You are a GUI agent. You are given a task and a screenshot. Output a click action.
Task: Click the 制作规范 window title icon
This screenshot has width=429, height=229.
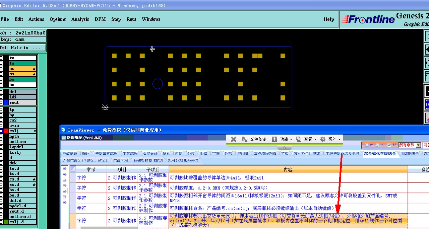coord(63,138)
